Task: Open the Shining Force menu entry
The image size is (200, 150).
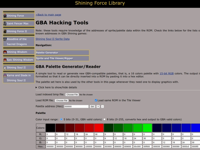Action: [19, 16]
